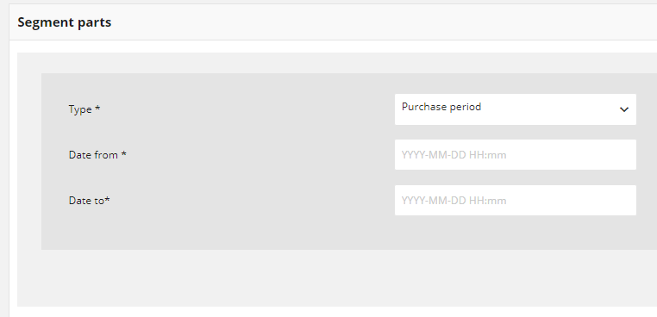The image size is (657, 317).
Task: Click the chevron arrow in the Type field
Action: tap(624, 109)
